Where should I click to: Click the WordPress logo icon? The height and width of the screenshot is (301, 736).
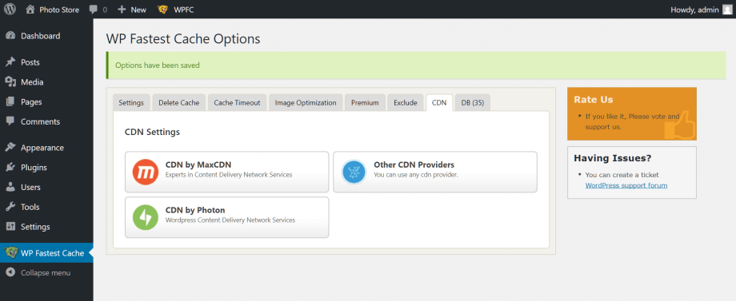(10, 10)
